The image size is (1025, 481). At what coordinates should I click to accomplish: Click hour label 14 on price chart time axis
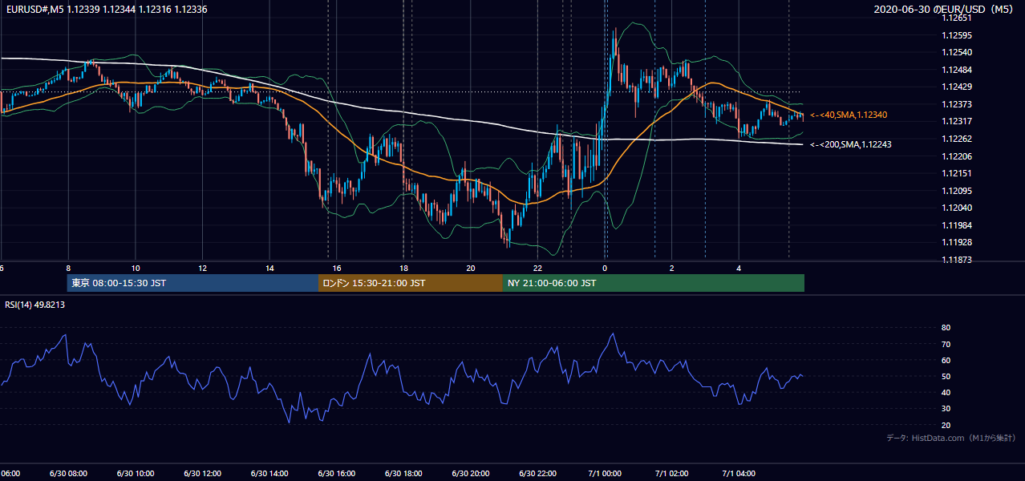click(x=270, y=268)
